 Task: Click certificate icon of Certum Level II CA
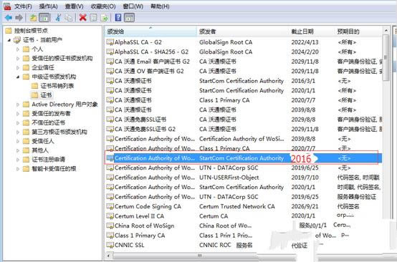[110, 216]
